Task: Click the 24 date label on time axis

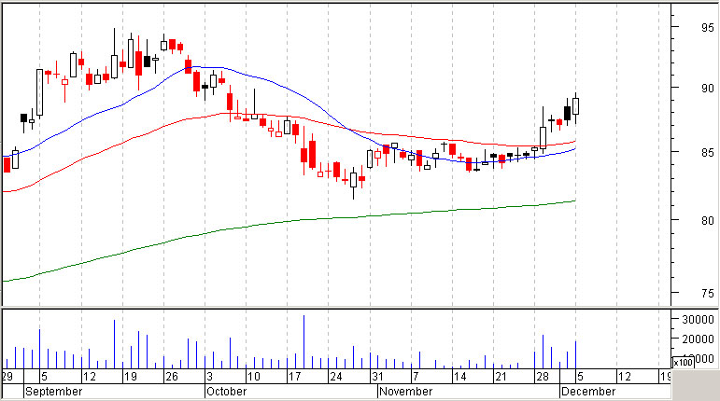Action: 335,377
